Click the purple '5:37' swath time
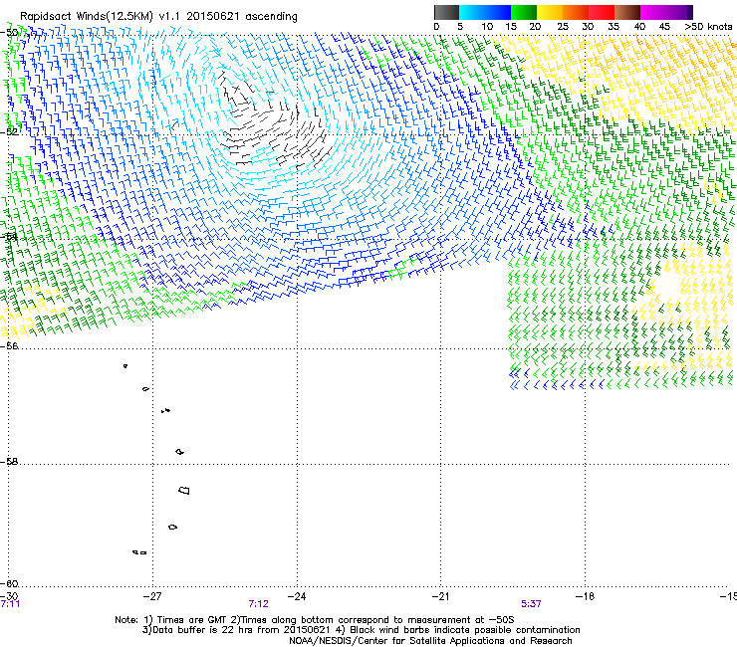Screen dimensions: 737x647 pos(531,604)
